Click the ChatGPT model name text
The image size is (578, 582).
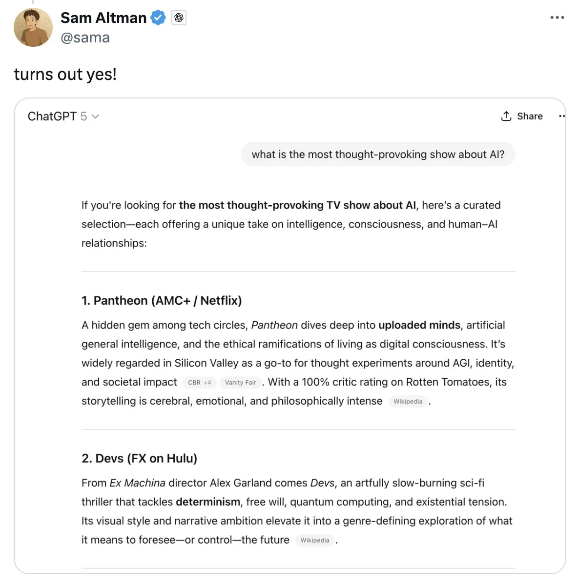point(52,116)
